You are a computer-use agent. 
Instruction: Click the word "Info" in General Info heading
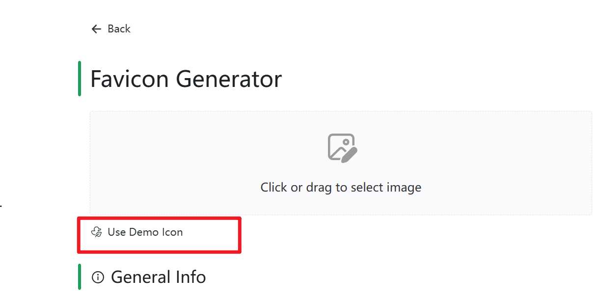point(190,277)
